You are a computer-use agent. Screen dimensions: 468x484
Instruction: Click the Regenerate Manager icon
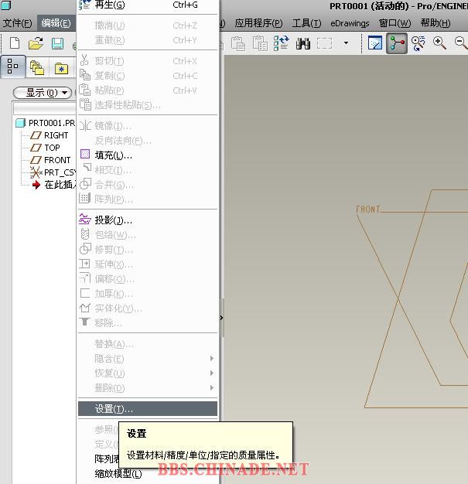(x=281, y=43)
